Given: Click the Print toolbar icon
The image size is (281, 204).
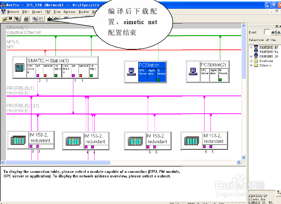Looking at the screenshot, I should click(26, 19).
